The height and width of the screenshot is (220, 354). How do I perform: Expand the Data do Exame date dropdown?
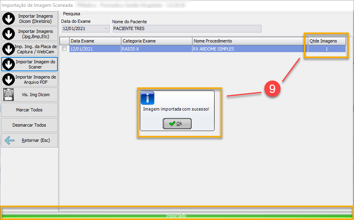(x=106, y=29)
